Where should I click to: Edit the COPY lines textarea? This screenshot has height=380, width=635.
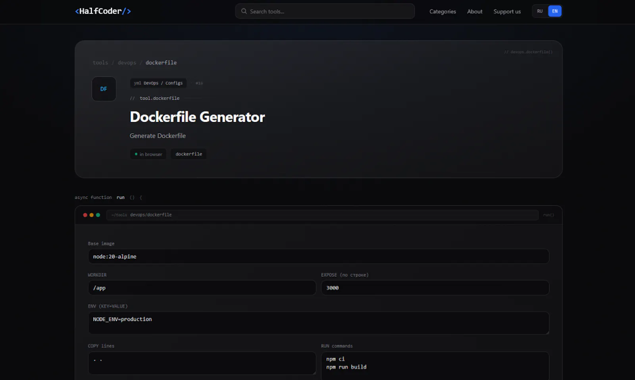tap(202, 363)
